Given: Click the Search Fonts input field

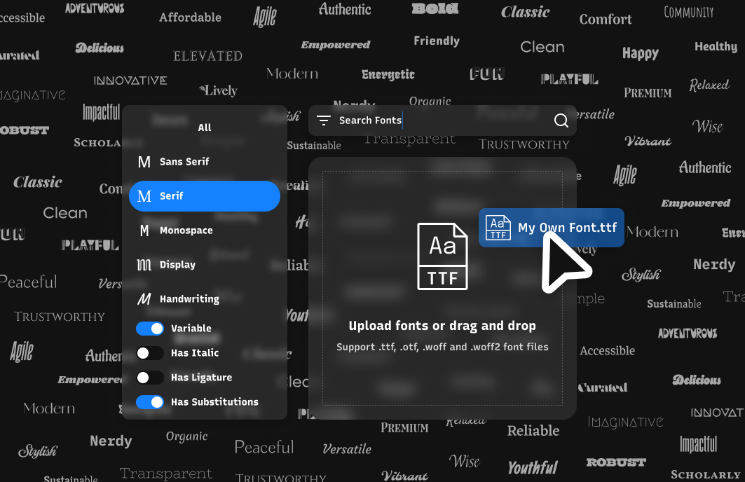Looking at the screenshot, I should pos(442,120).
